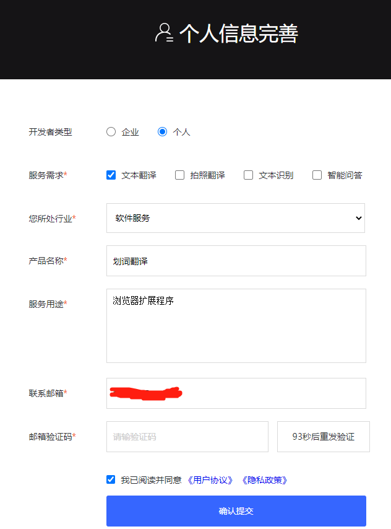The height and width of the screenshot is (529, 391).
Task: Focus the 产品名称 field containing 划词翻译
Action: (235, 261)
